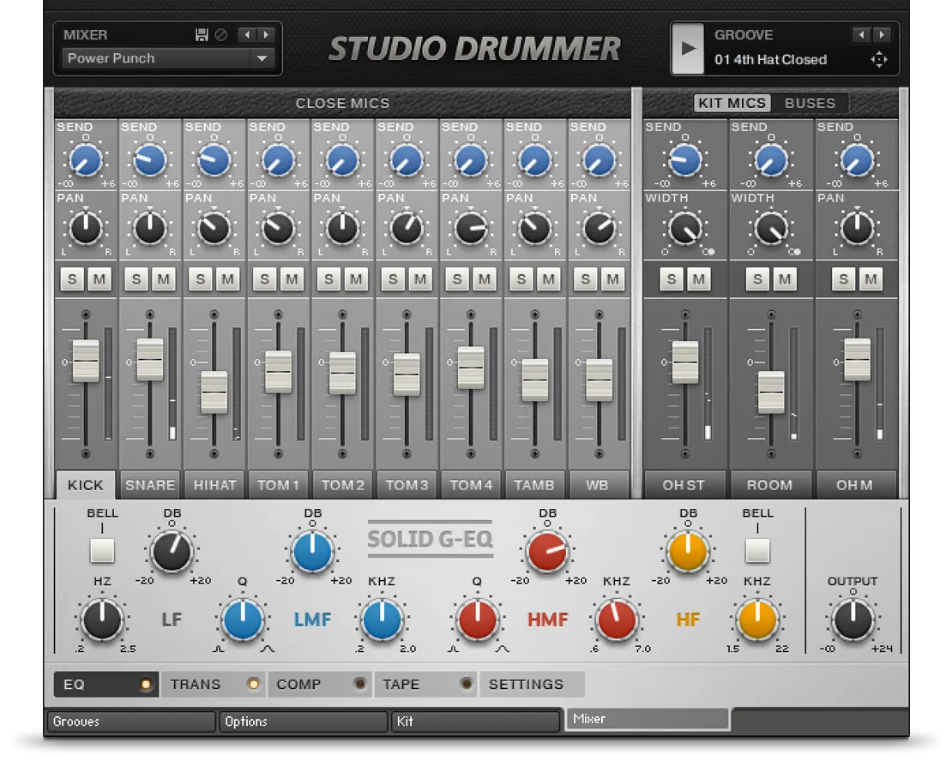Click the OH ST width knob
952x760 pixels.
(x=685, y=228)
